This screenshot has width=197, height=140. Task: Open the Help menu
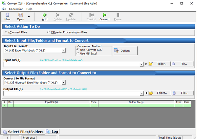pyautogui.click(x=29, y=9)
